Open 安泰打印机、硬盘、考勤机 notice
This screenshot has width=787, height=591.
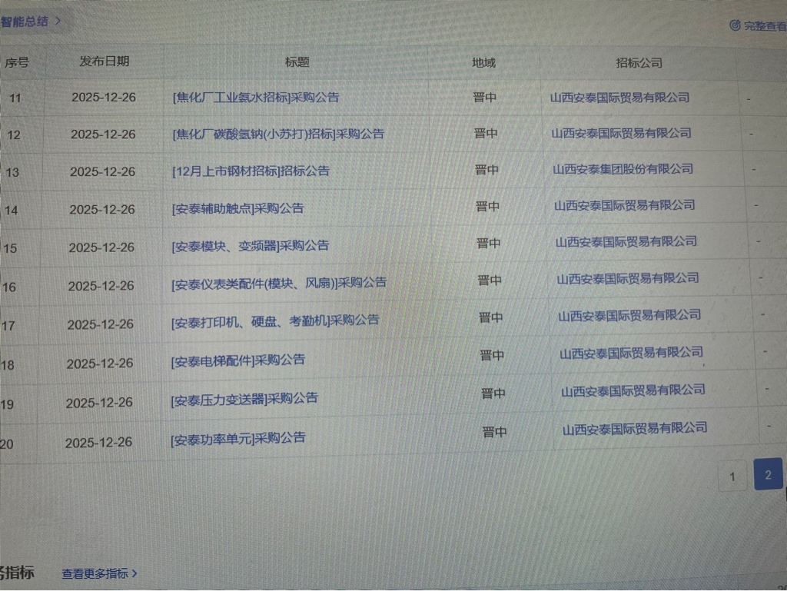click(x=274, y=321)
